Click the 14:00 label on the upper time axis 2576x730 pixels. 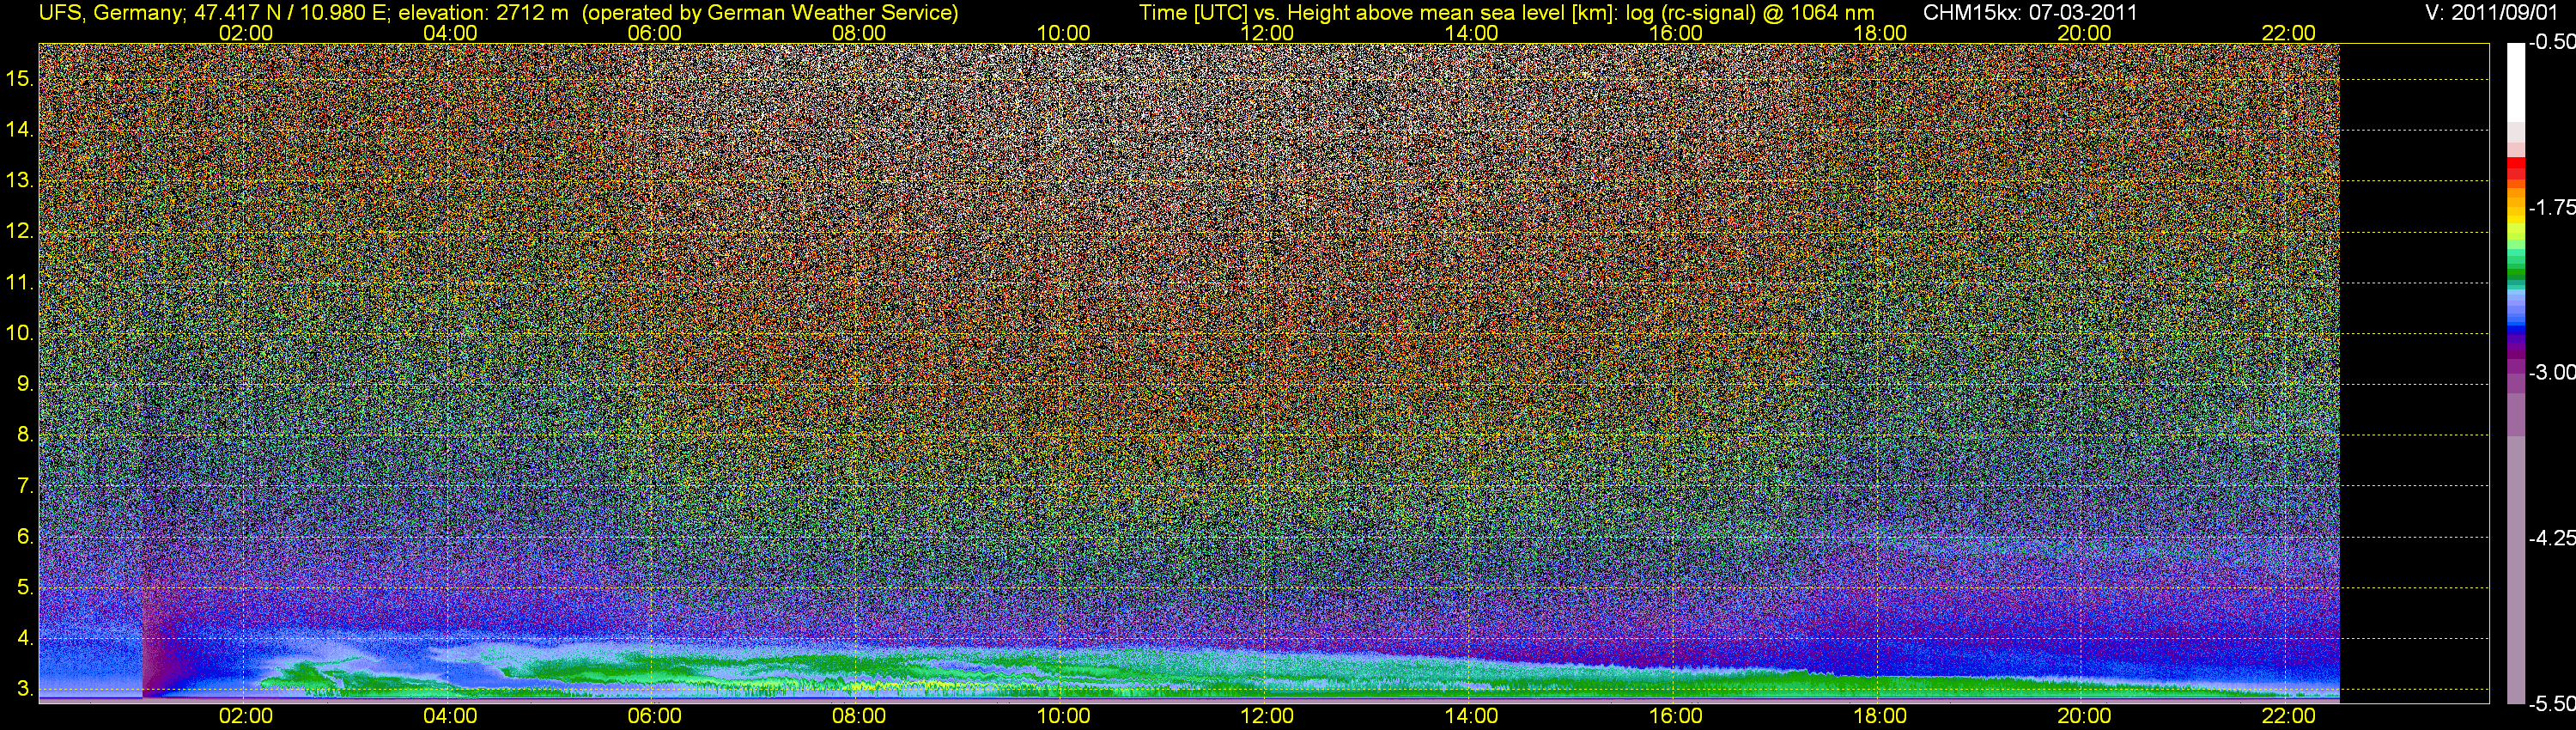tap(1472, 33)
